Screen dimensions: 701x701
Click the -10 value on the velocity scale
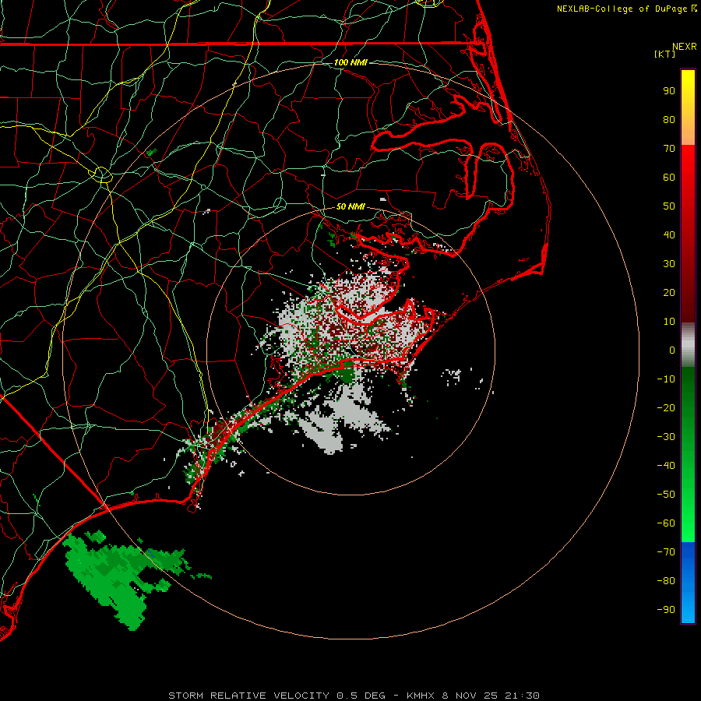666,379
